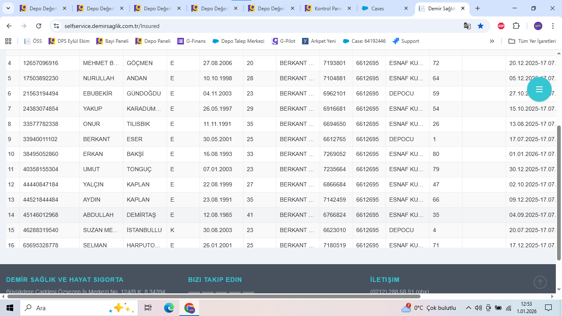This screenshot has width=562, height=316.
Task: Open the Tüm Yer İşaretleri folder
Action: tap(532, 41)
